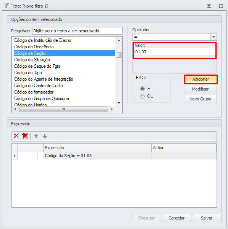Select the OU radio option
The image size is (228, 229).
pos(142,96)
